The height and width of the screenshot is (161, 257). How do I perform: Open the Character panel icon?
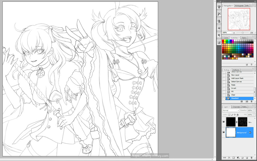pos(219,28)
